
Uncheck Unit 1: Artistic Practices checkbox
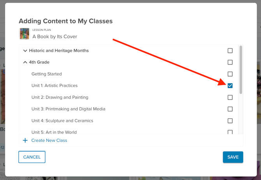(x=230, y=86)
